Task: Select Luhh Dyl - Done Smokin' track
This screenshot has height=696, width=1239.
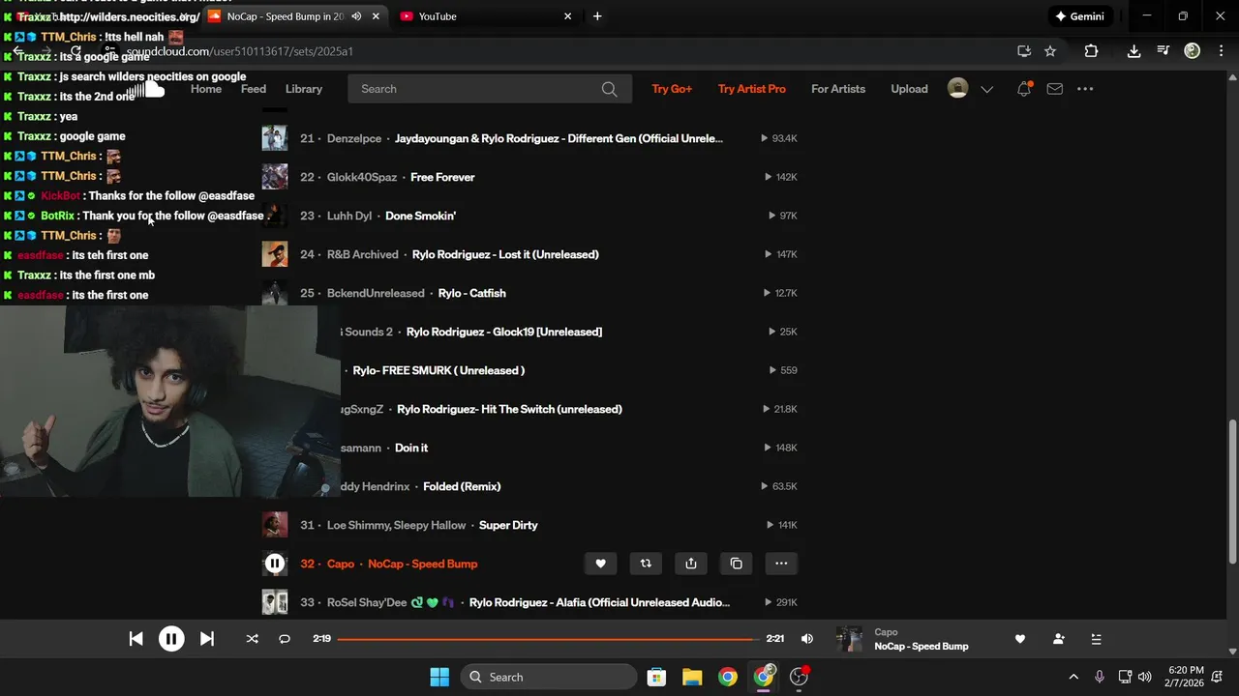Action: click(x=420, y=216)
